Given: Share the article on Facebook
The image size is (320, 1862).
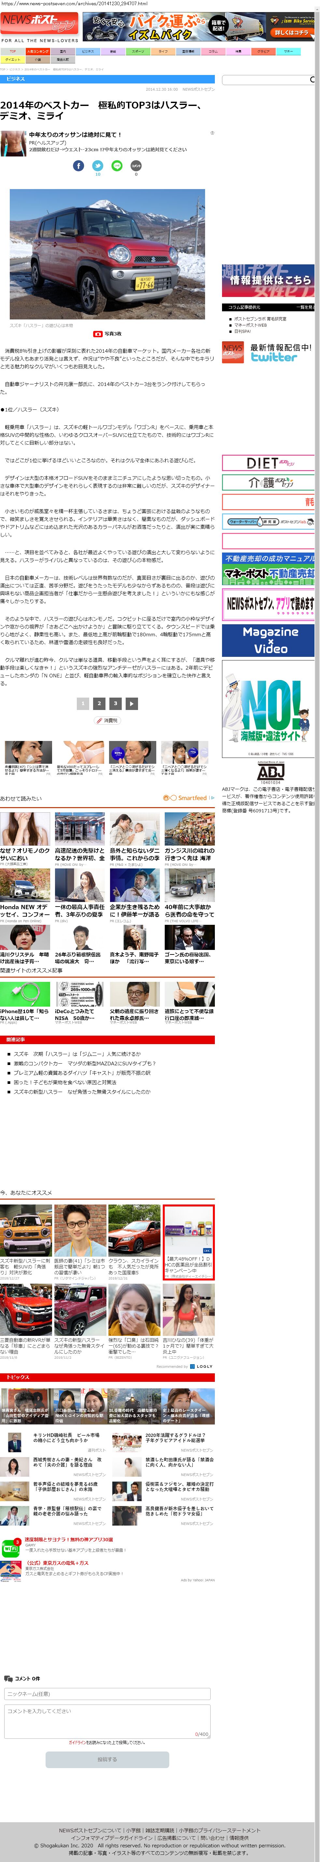Looking at the screenshot, I should click(x=79, y=166).
